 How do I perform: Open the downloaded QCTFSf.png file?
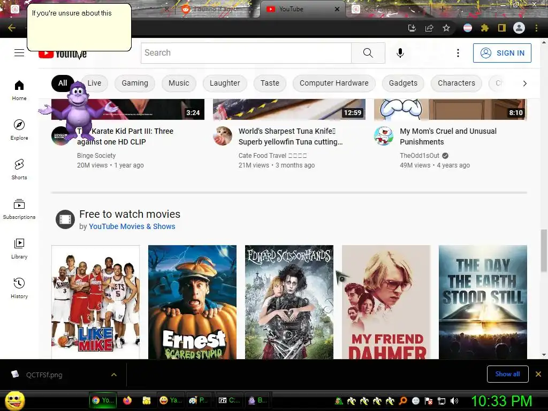pos(44,375)
